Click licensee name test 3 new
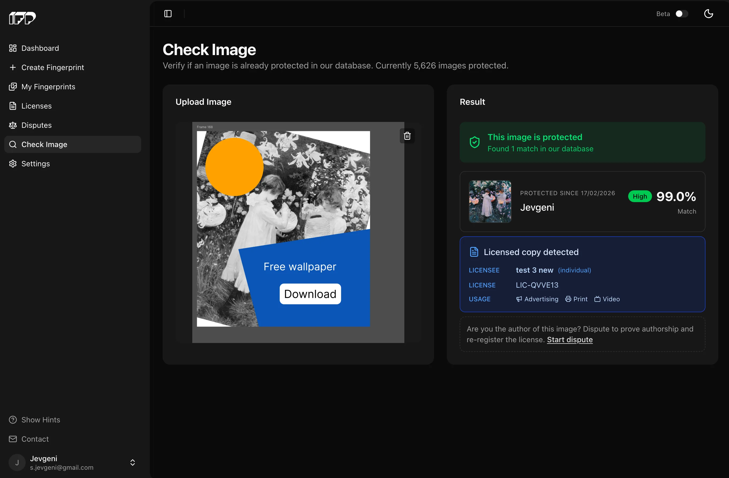The image size is (729, 478). point(535,270)
